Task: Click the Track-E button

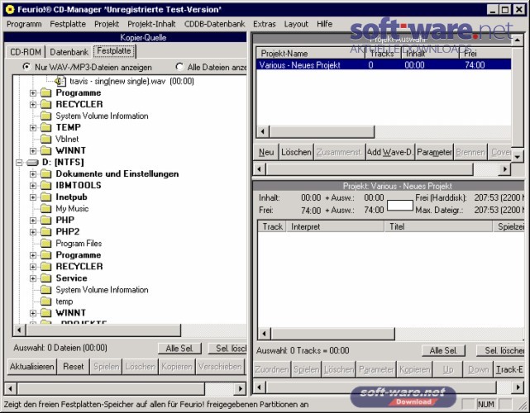Action: (509, 369)
